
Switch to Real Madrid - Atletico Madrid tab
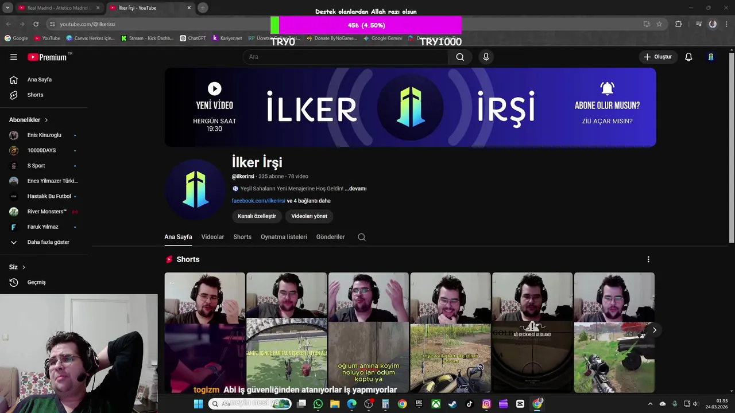click(57, 8)
